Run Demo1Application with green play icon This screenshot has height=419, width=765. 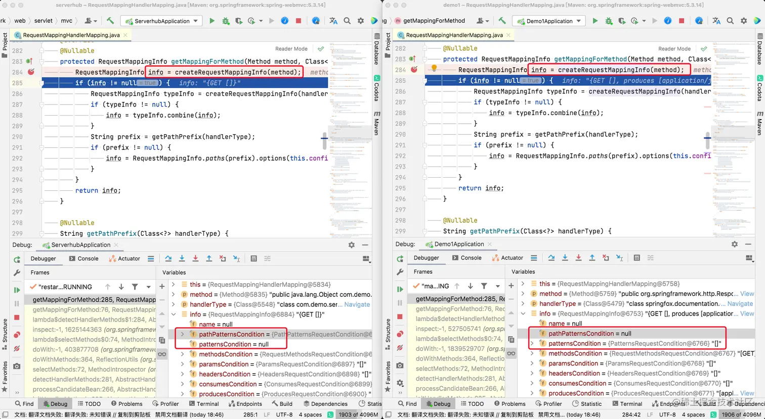(x=595, y=21)
